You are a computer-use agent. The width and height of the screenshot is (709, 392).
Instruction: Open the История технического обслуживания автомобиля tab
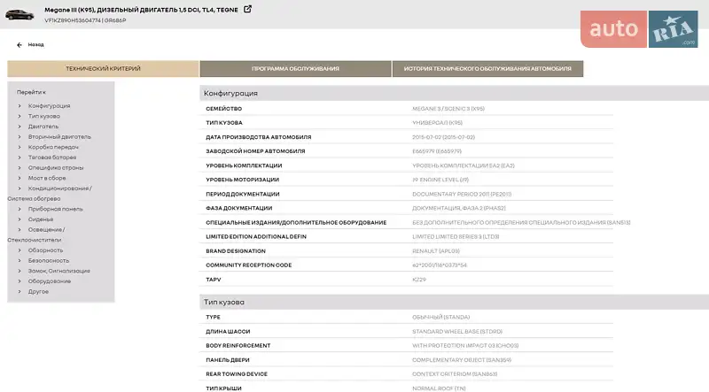[487, 68]
